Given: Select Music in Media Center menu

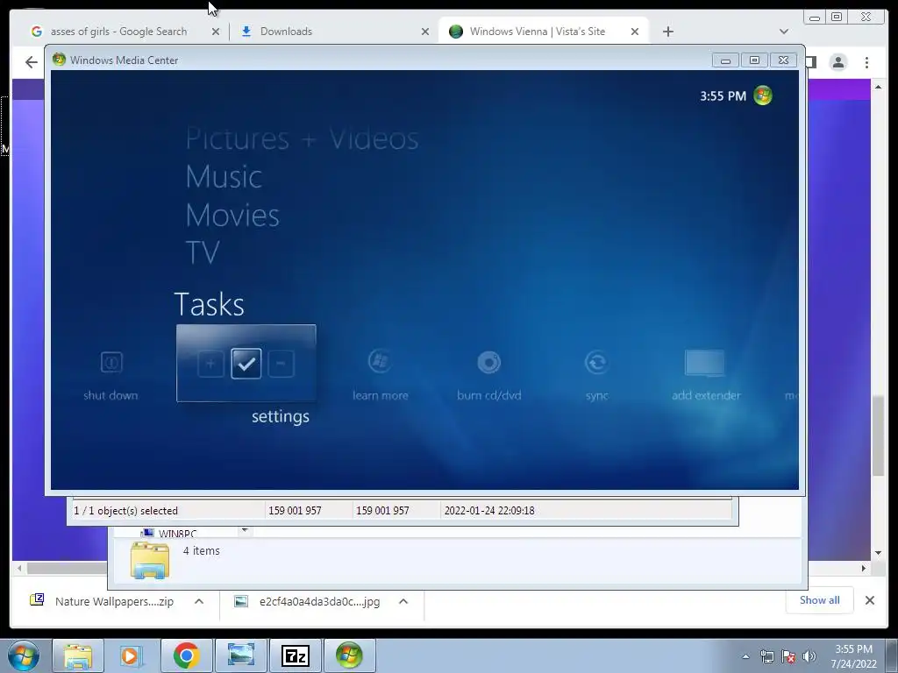Looking at the screenshot, I should tap(224, 177).
